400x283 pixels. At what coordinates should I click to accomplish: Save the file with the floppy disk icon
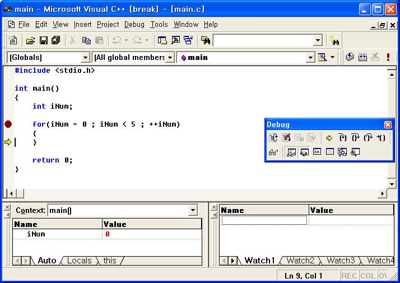tap(43, 40)
